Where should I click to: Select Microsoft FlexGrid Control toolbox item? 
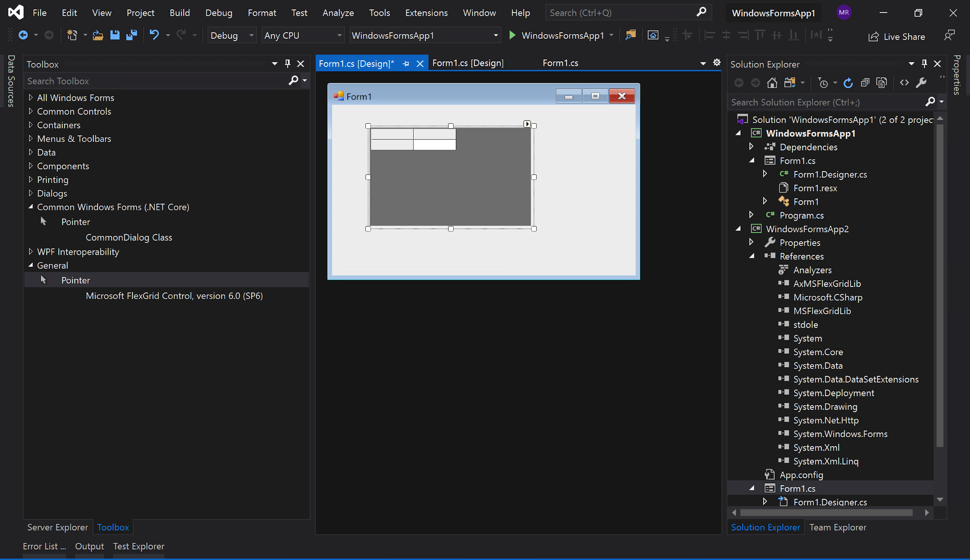coord(174,296)
